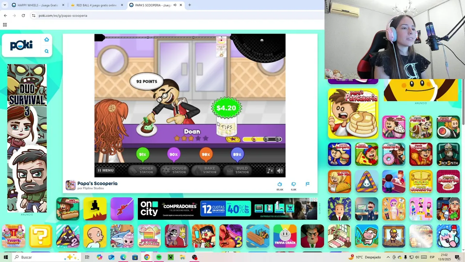This screenshot has width=465, height=262.
Task: Click the blue 89% build score
Action: pyautogui.click(x=237, y=155)
